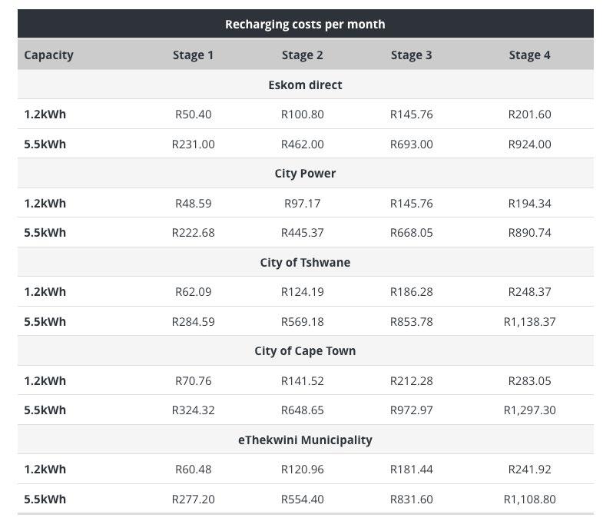Select the 5.5kWh label under Eskom direct

pyautogui.click(x=45, y=144)
